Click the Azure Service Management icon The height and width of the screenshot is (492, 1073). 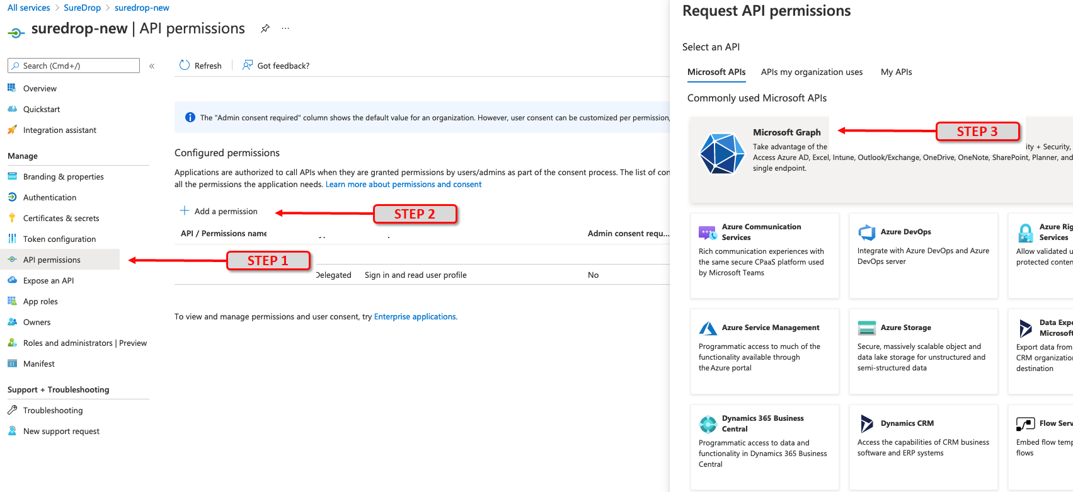click(708, 328)
